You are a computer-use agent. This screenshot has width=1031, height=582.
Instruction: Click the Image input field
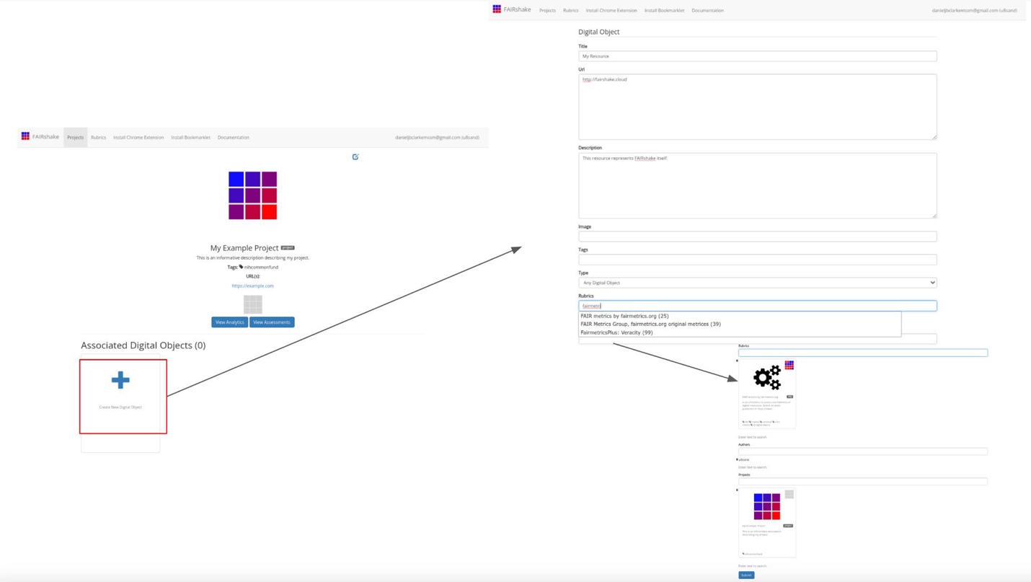pos(758,237)
